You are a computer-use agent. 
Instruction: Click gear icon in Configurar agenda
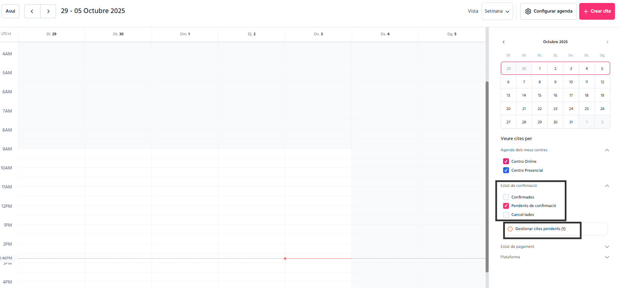(528, 12)
